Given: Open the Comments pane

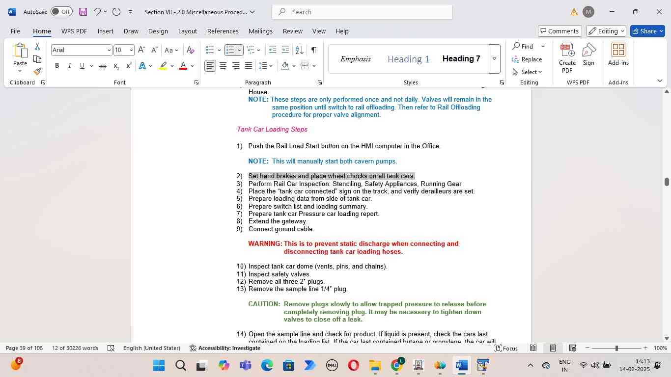Looking at the screenshot, I should tap(560, 31).
